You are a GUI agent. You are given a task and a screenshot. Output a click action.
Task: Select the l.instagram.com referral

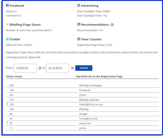click(89, 119)
